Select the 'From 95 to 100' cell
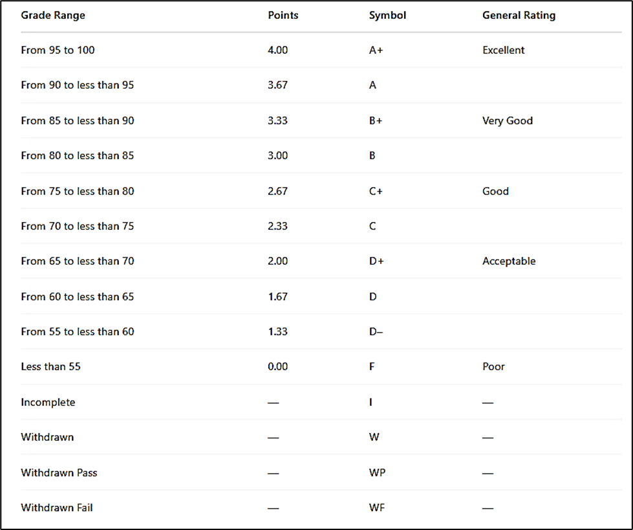 [58, 50]
